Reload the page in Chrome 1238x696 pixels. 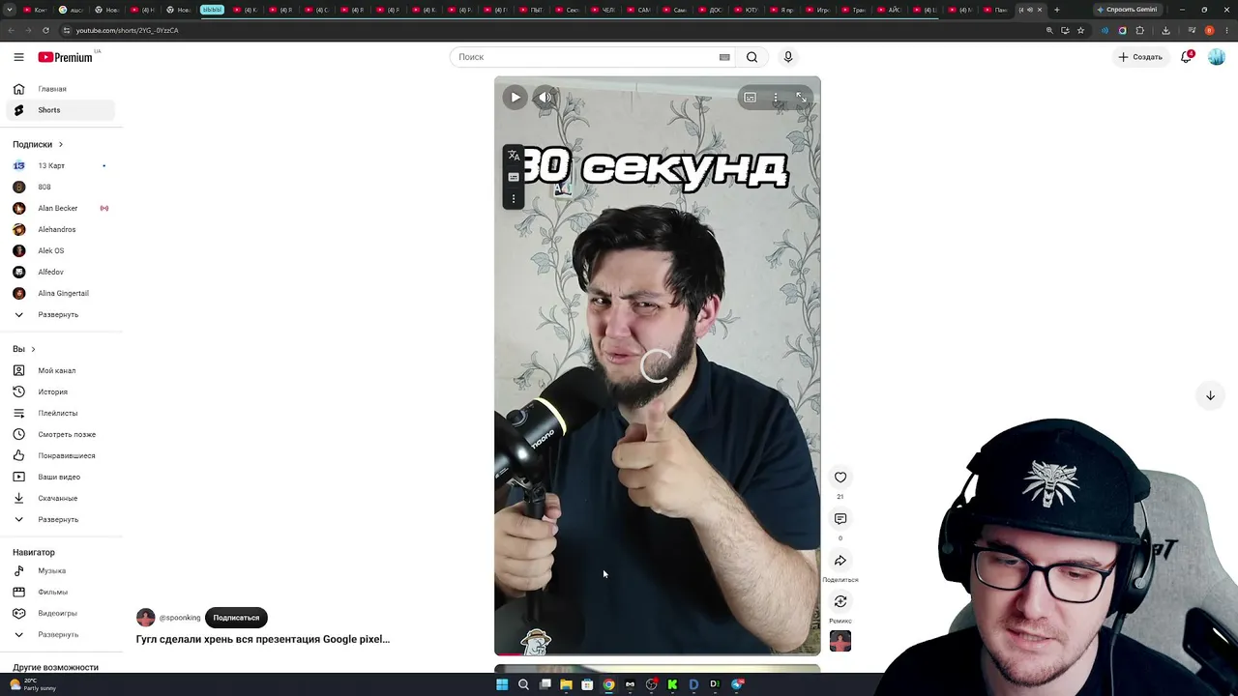coord(45,30)
